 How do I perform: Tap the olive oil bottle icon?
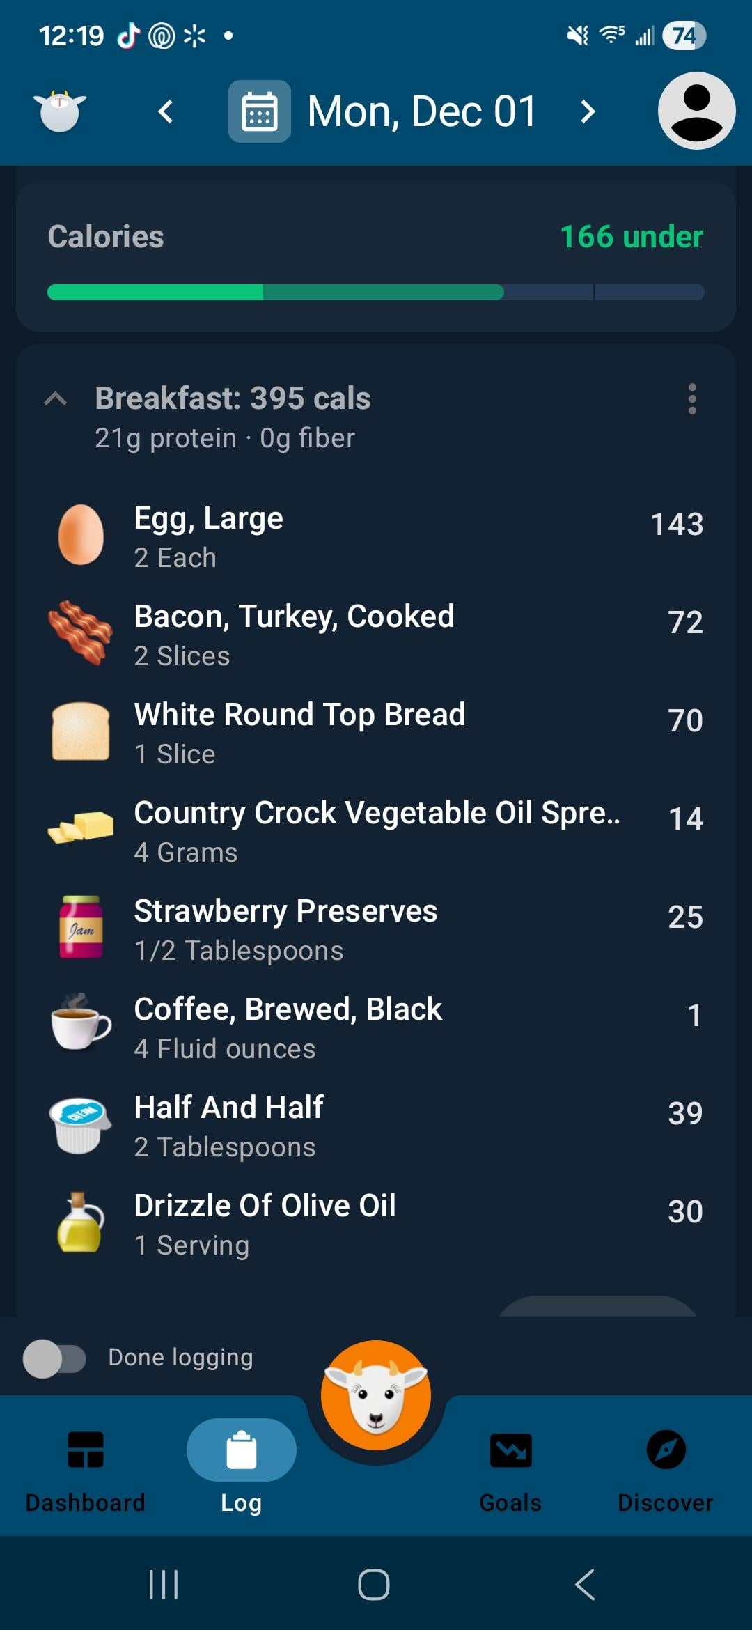coord(79,1222)
